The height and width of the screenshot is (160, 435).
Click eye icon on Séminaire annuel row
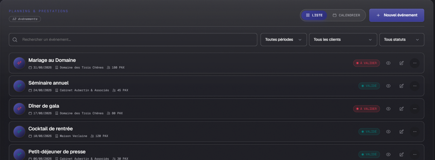point(388,86)
